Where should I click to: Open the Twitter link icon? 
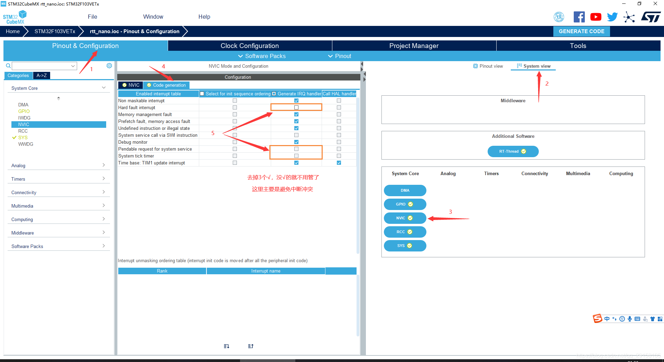[x=612, y=17]
